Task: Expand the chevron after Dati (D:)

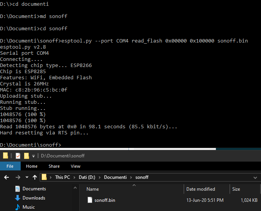Action: click(100, 177)
